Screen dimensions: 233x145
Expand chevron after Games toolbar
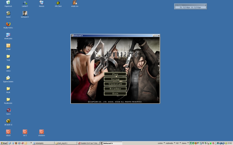coord(188,143)
